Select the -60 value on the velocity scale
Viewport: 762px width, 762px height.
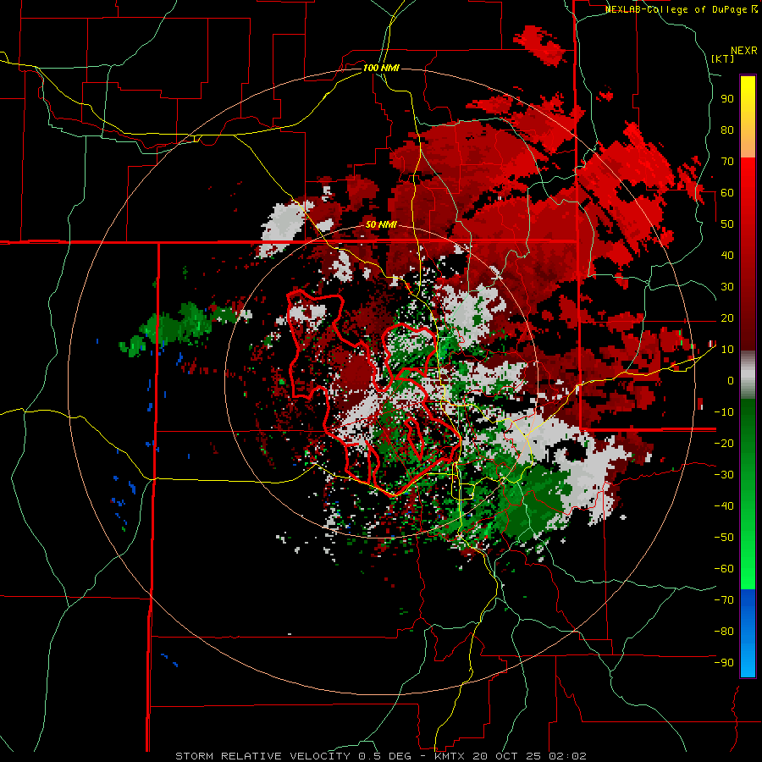(x=724, y=569)
